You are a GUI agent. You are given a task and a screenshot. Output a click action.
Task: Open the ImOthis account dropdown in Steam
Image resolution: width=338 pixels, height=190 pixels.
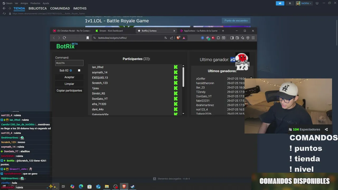(304, 3)
